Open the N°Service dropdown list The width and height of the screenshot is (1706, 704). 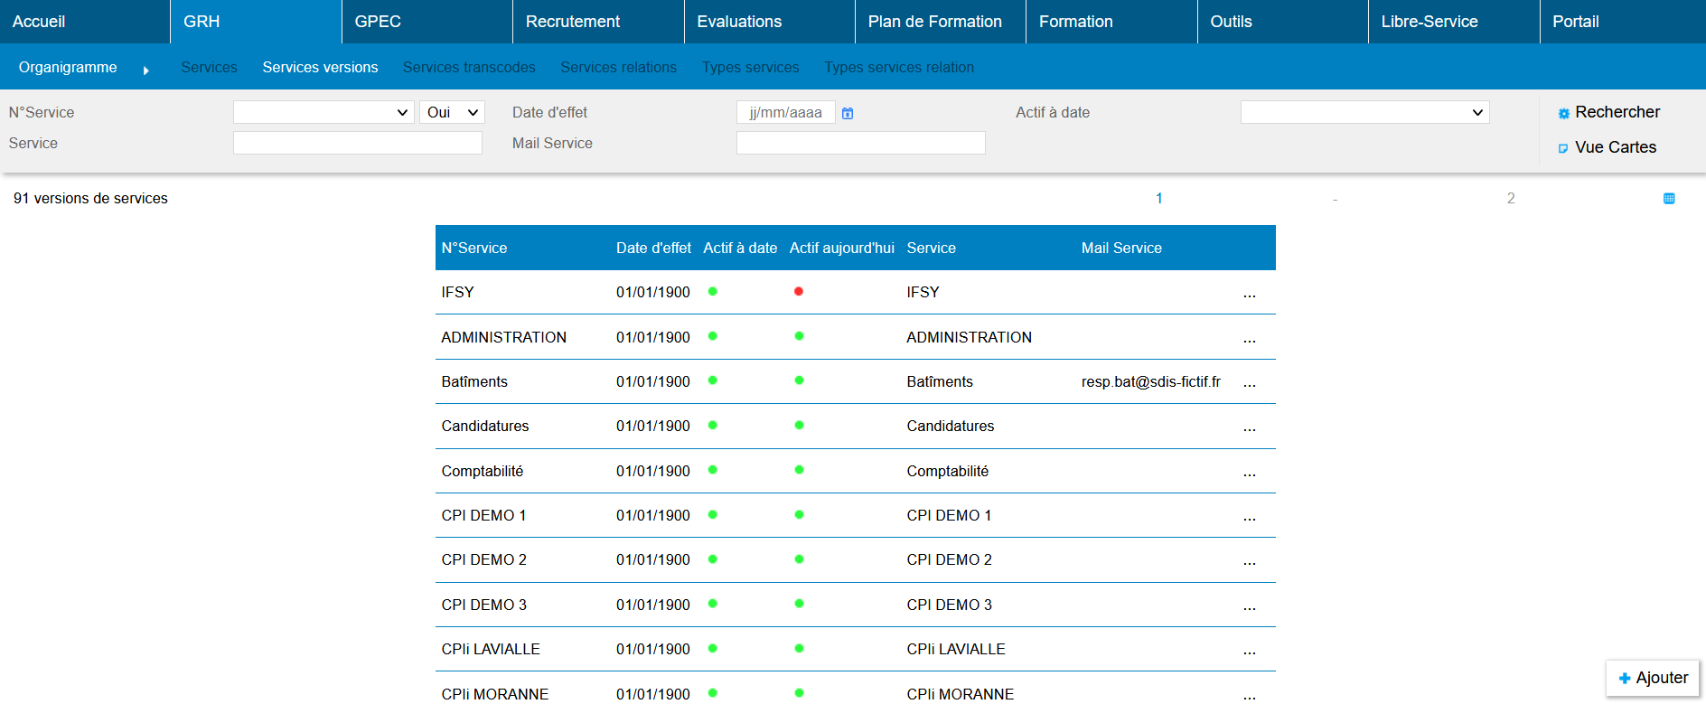coord(323,112)
